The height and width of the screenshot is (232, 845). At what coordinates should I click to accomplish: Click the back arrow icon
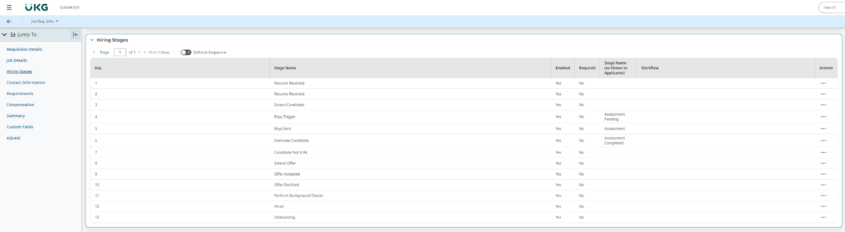point(9,21)
